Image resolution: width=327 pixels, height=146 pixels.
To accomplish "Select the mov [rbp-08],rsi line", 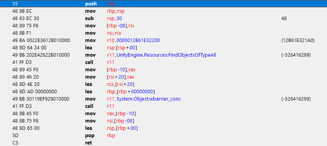I will [x=163, y=26].
